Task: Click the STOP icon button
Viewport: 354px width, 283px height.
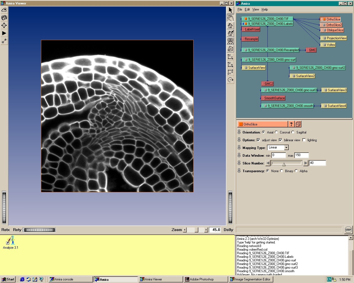Action: (x=348, y=230)
